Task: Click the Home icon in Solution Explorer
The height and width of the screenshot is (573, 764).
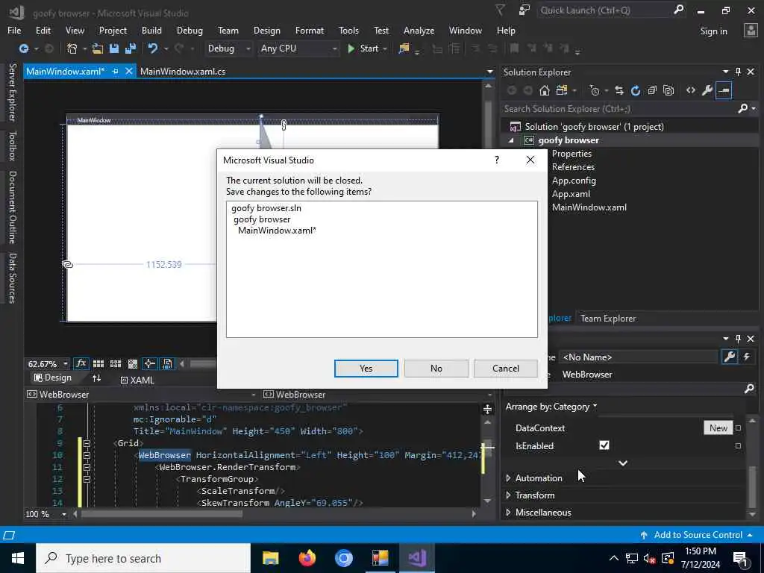Action: pos(544,90)
